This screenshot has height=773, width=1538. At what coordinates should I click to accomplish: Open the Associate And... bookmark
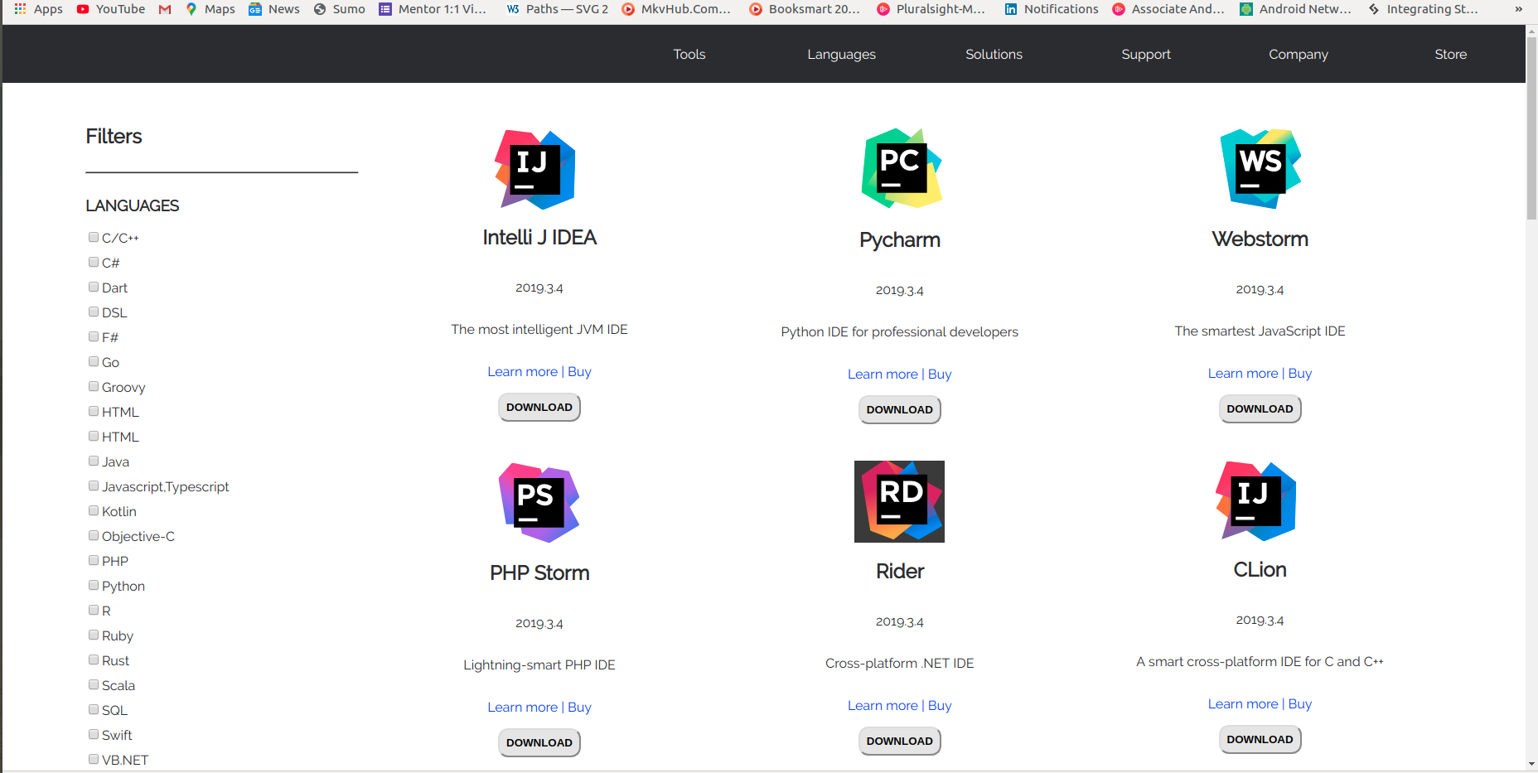[x=1168, y=9]
